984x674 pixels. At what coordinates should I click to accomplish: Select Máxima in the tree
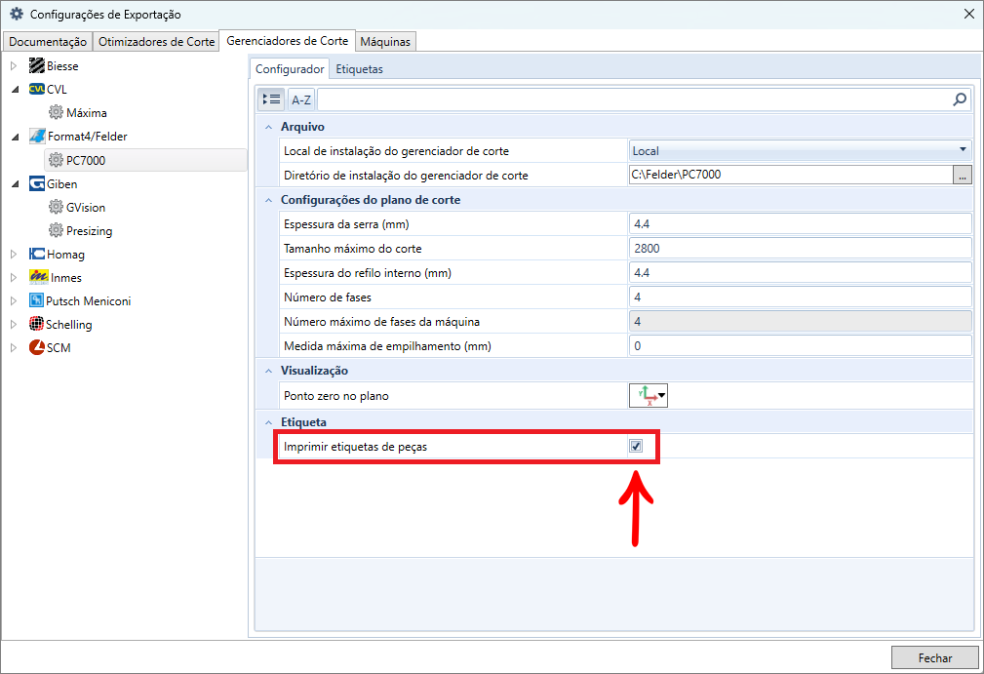click(x=87, y=113)
